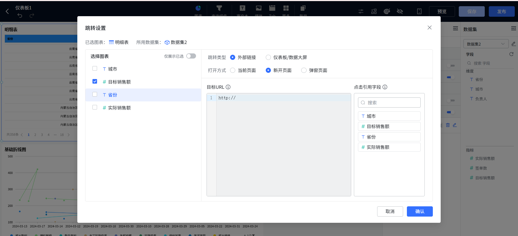
Task: Click the 点击引用字段 info icon
Action: [385, 87]
